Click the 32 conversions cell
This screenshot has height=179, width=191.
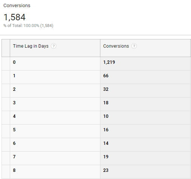pos(146,90)
